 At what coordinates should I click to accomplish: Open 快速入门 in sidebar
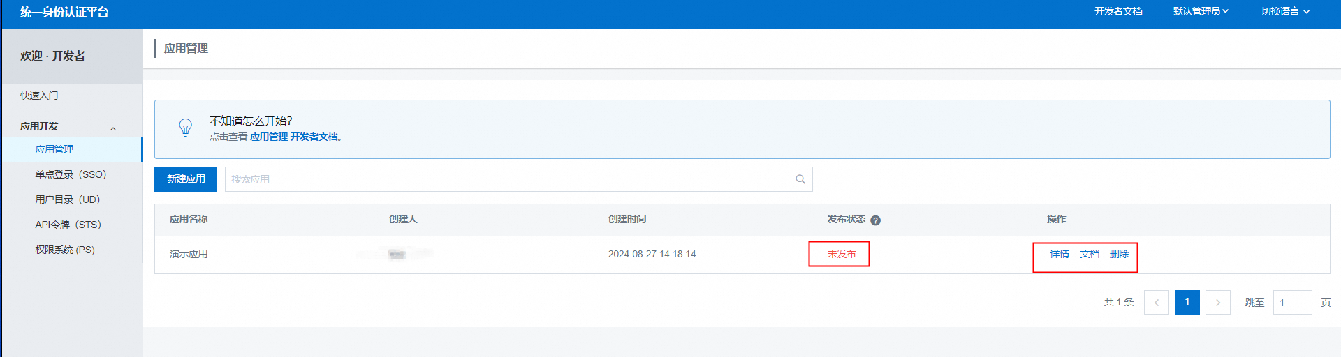point(39,96)
